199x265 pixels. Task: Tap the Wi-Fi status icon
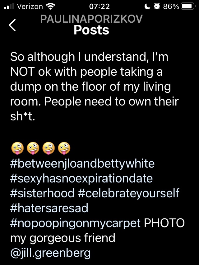(50, 6)
